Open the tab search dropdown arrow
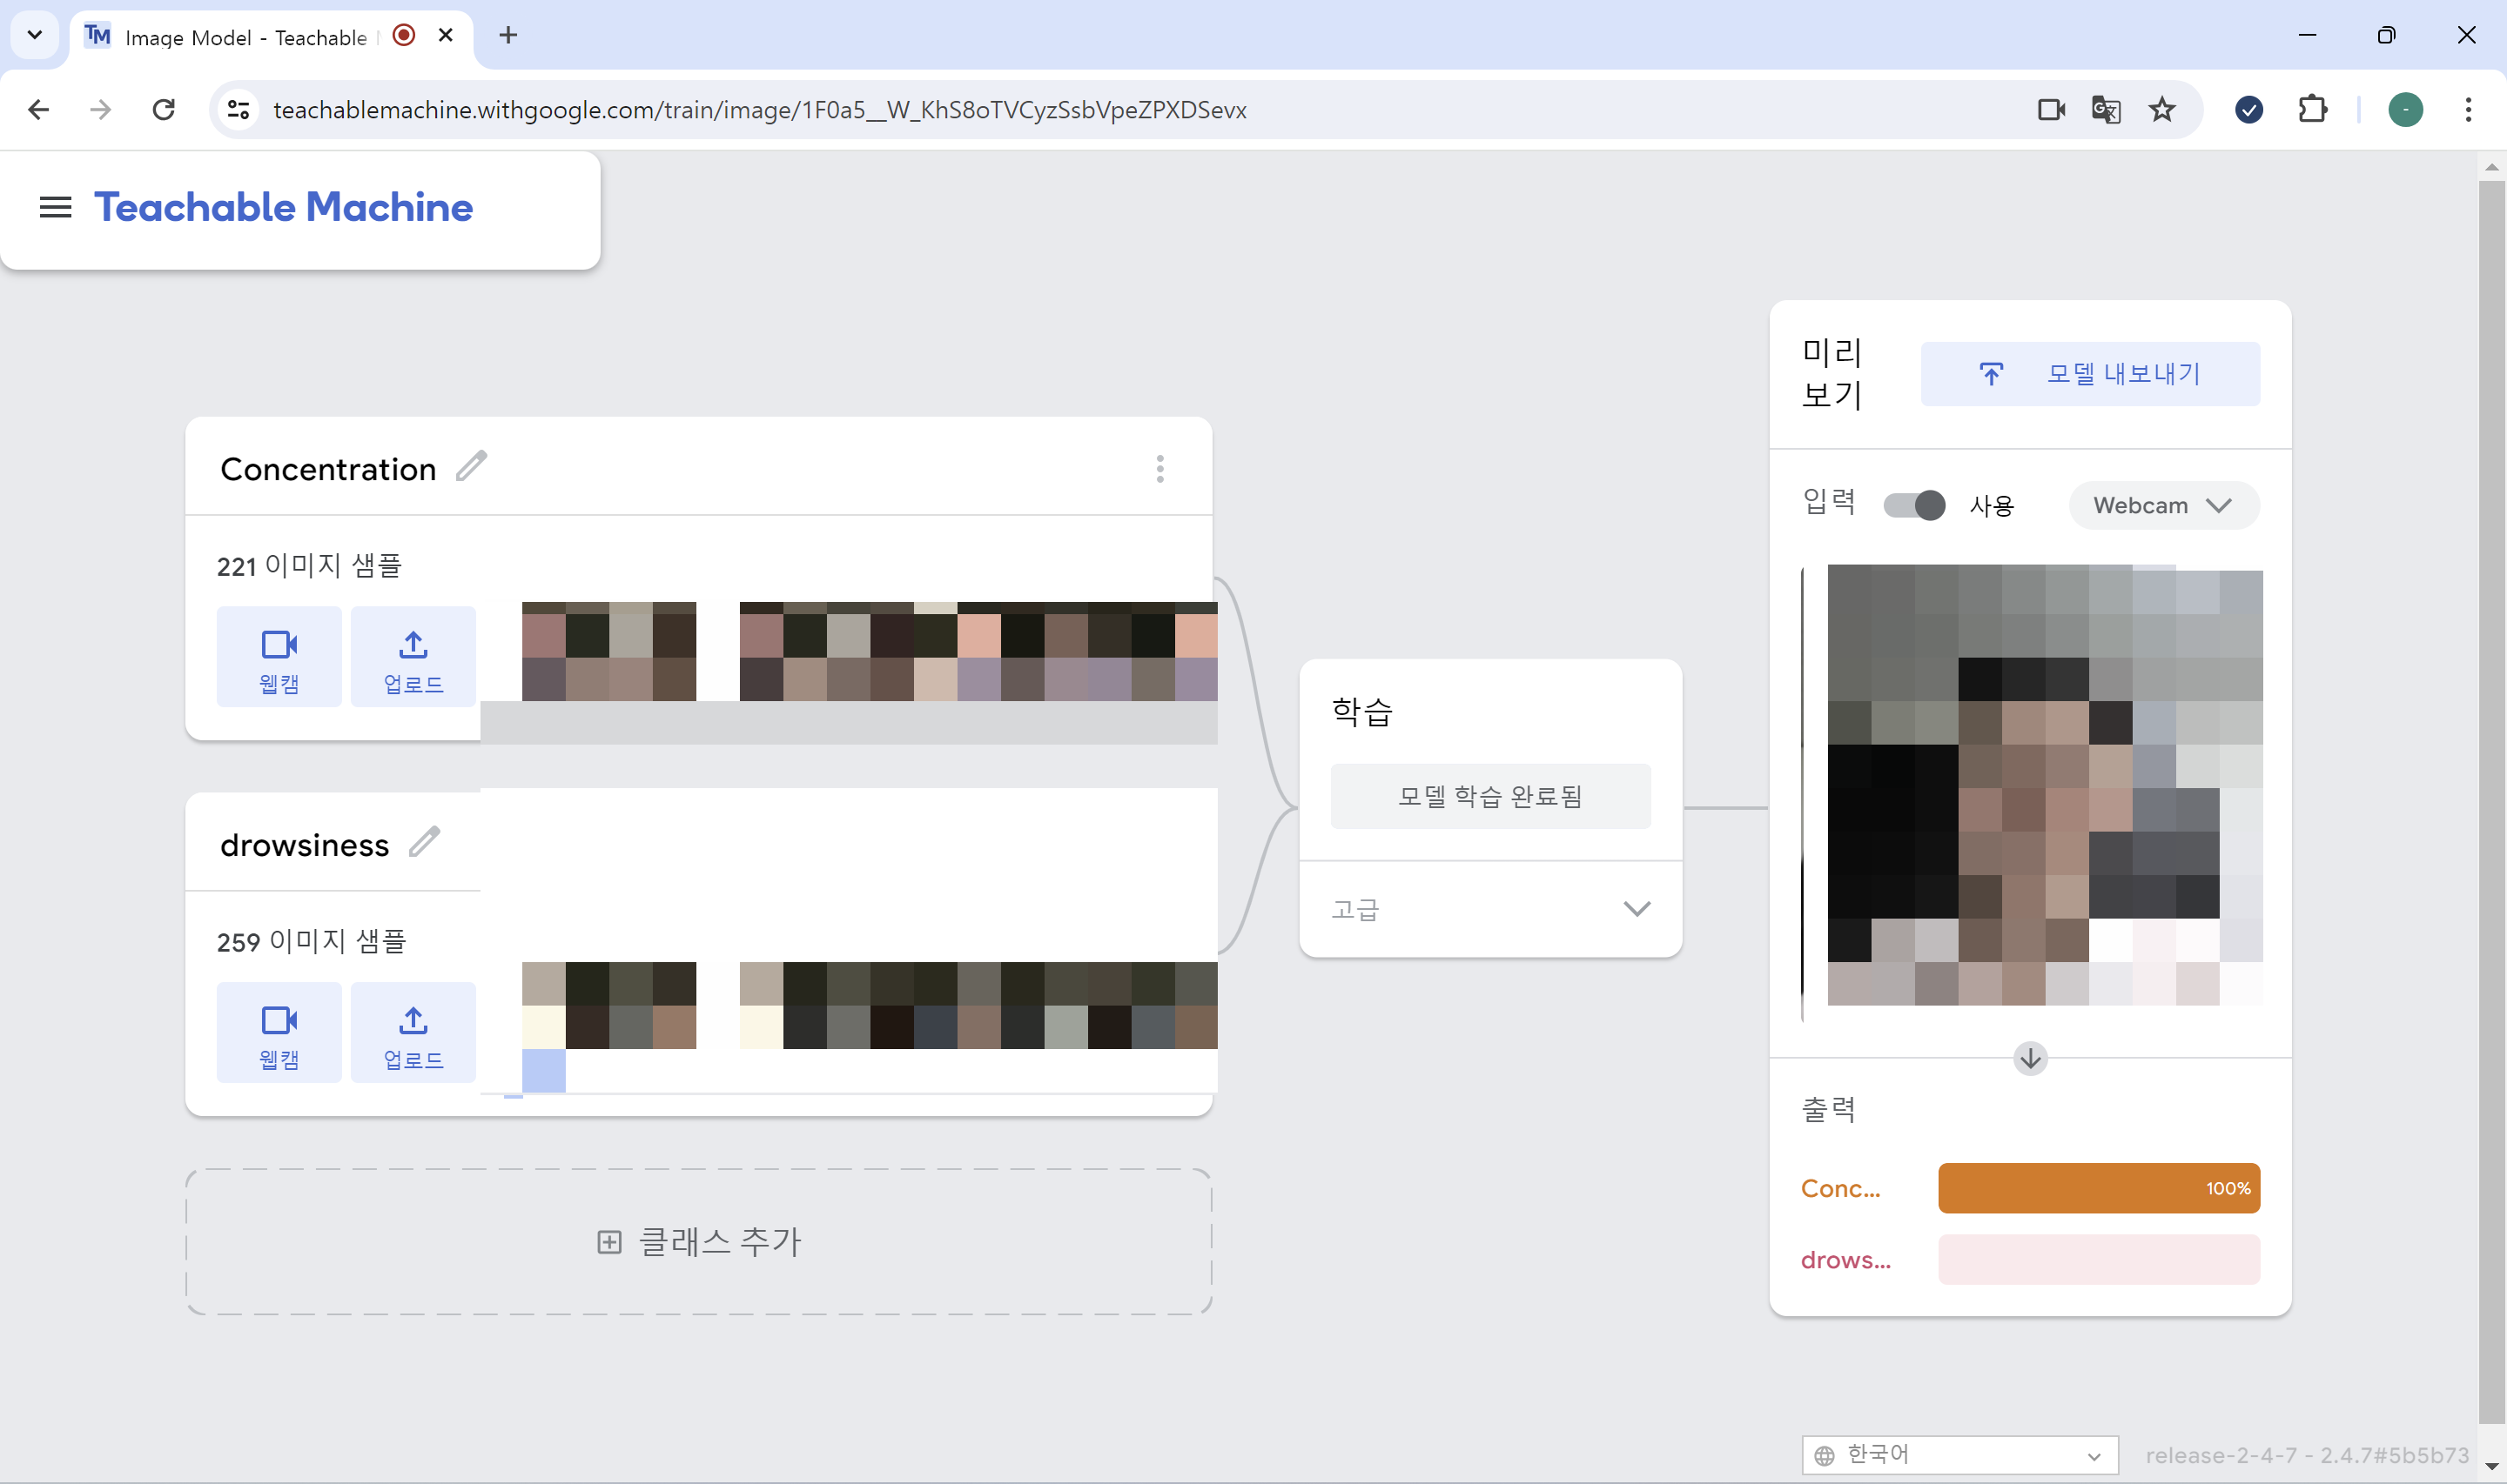2507x1484 pixels. pyautogui.click(x=34, y=35)
